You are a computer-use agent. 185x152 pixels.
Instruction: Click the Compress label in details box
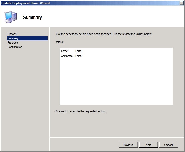(67, 56)
